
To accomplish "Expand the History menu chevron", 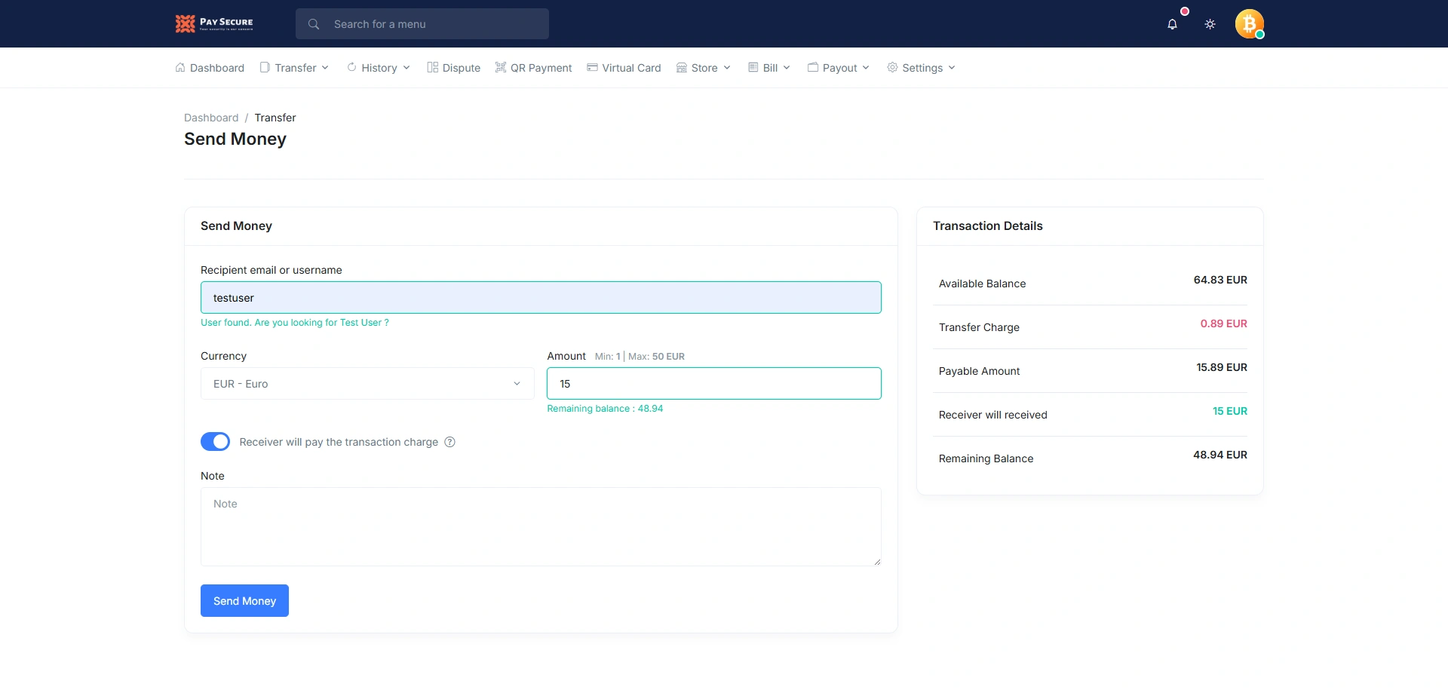I will tap(406, 68).
